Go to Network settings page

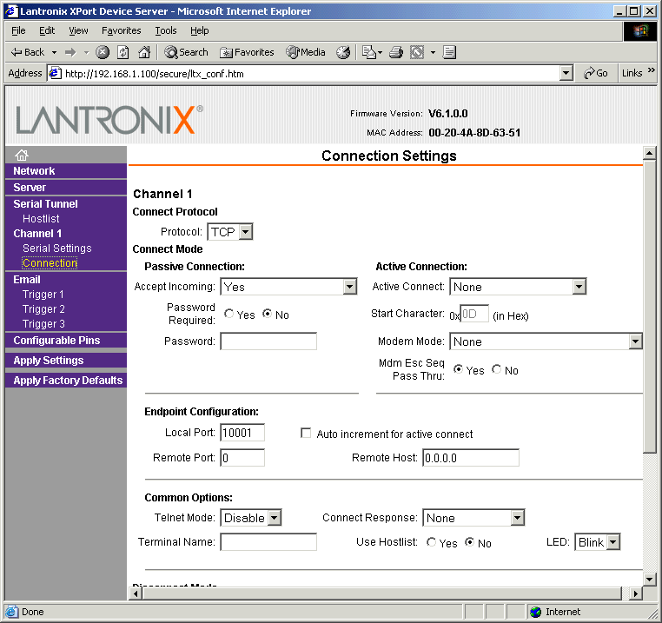tap(34, 170)
